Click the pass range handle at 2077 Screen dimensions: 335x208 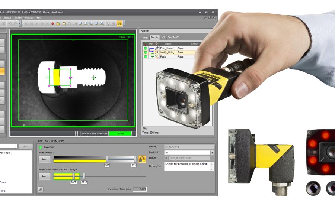click(x=73, y=176)
